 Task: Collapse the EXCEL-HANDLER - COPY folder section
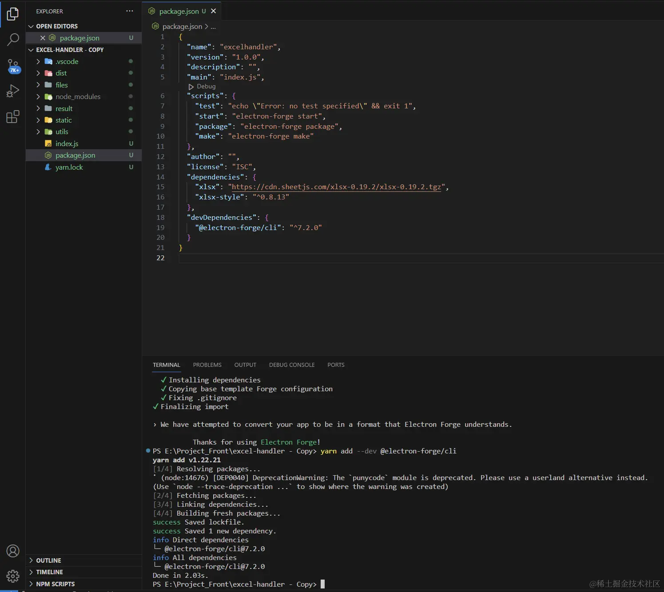pos(84,50)
